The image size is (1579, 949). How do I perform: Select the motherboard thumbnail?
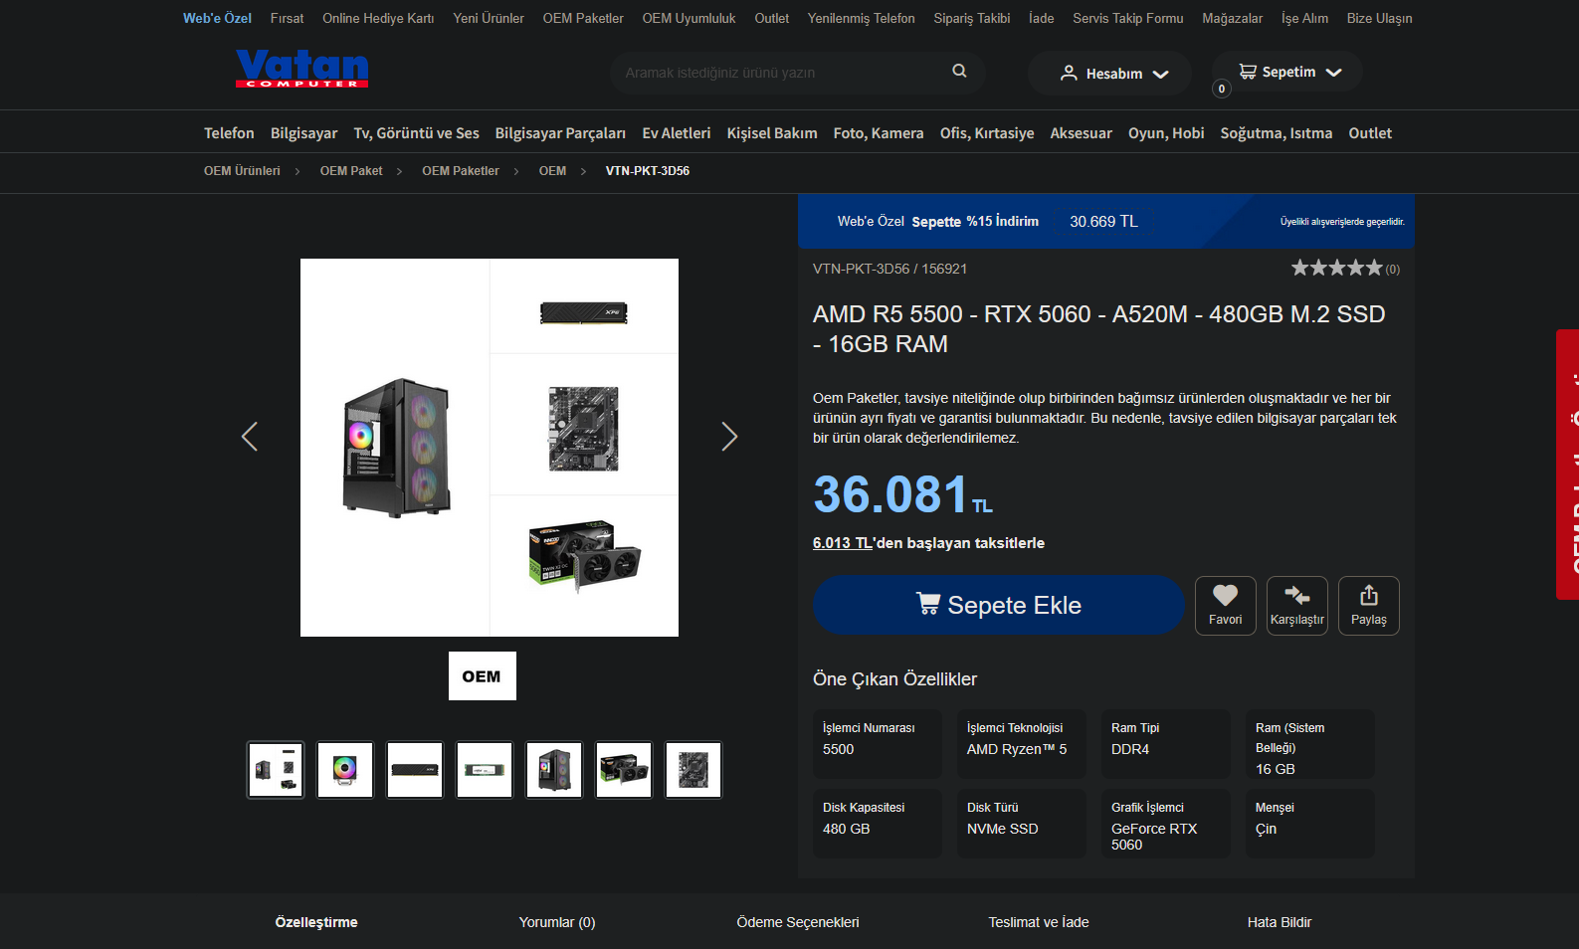pyautogui.click(x=693, y=770)
